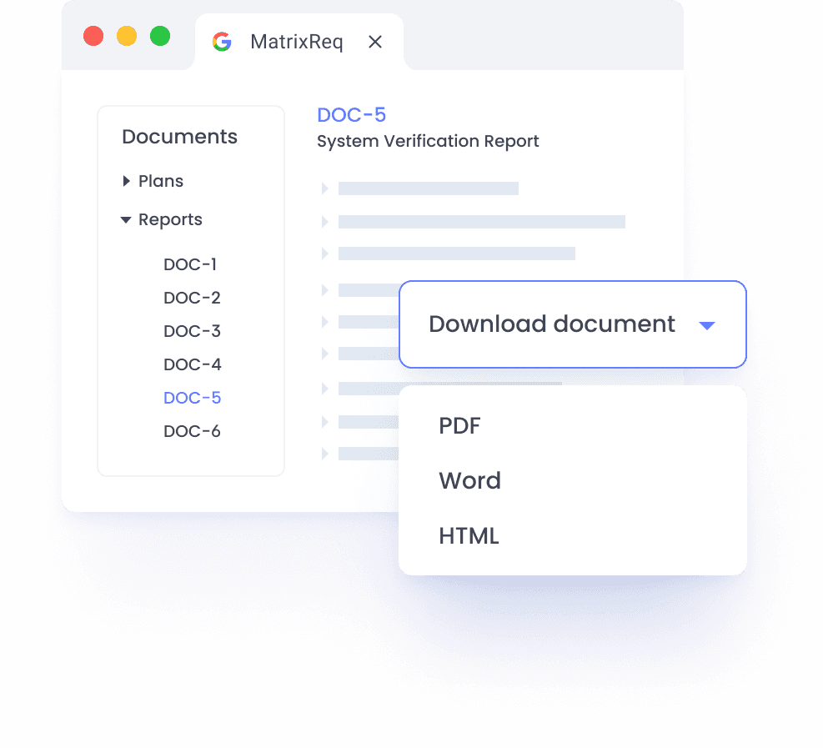823x748 pixels.
Task: Select DOC-3 from the document tree
Action: coord(192,331)
